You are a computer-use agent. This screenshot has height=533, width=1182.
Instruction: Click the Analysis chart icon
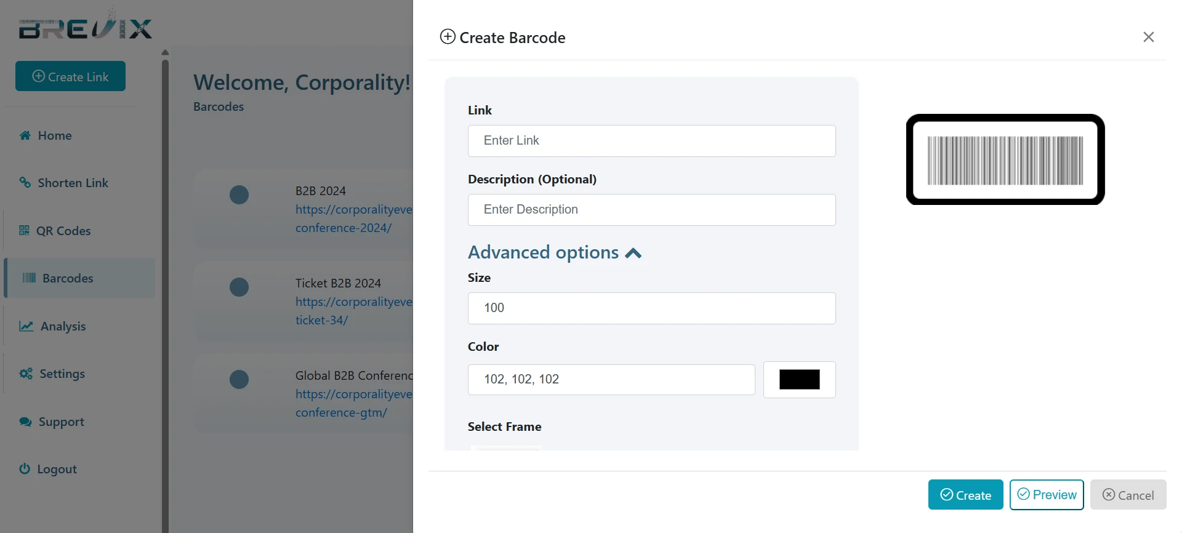26,326
